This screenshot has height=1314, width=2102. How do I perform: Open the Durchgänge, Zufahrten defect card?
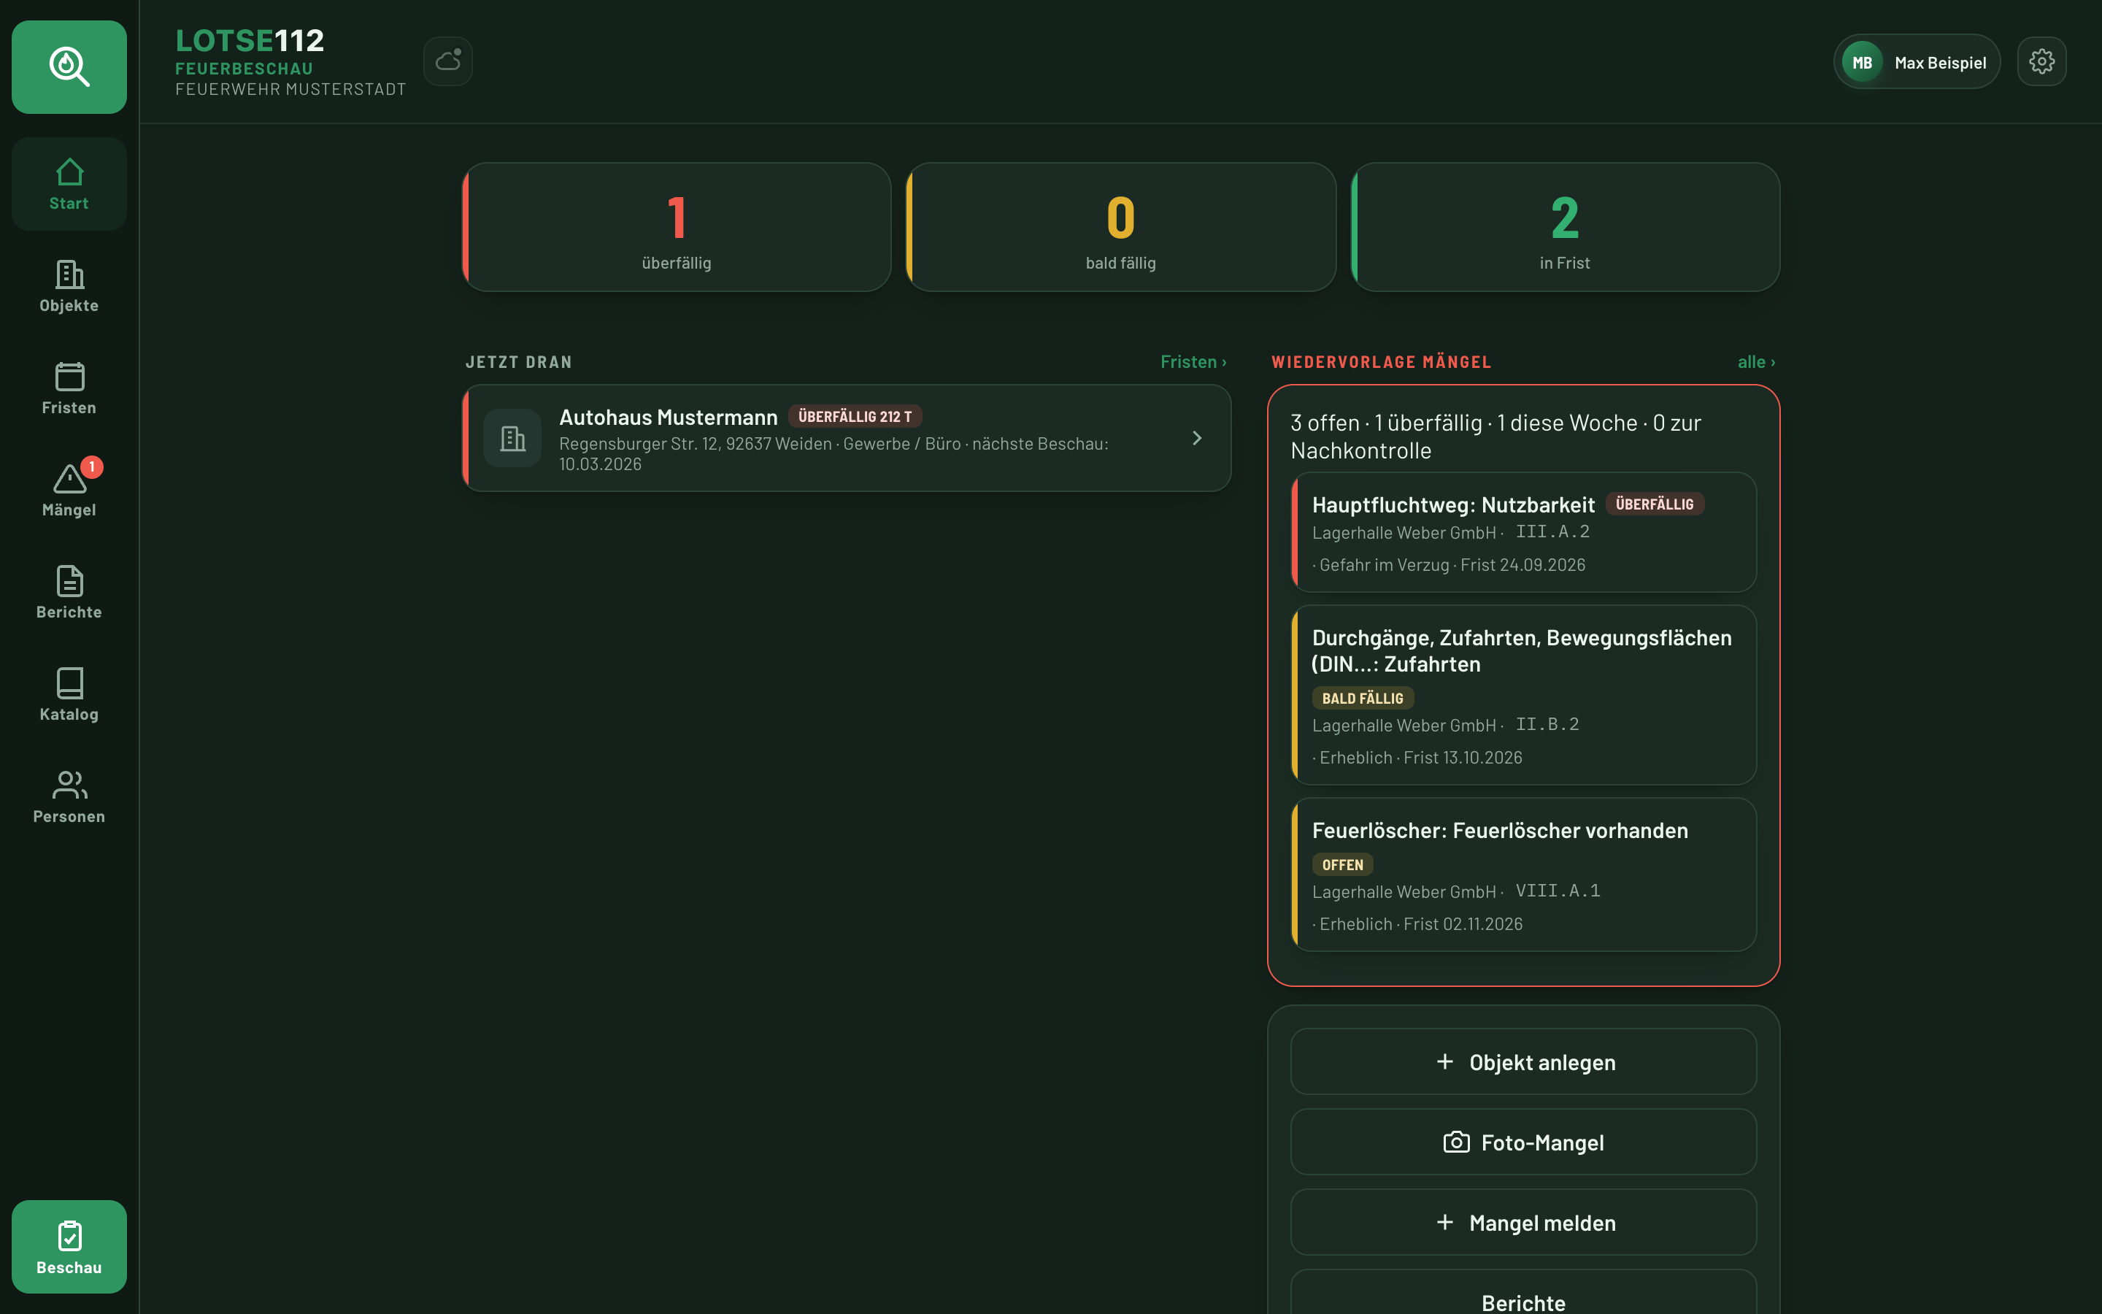click(1523, 694)
